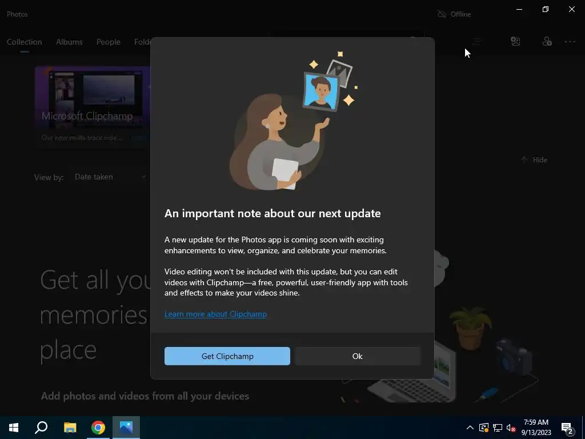Click the Photos app taskbar icon
Screen dimensions: 585x439
pos(126,428)
